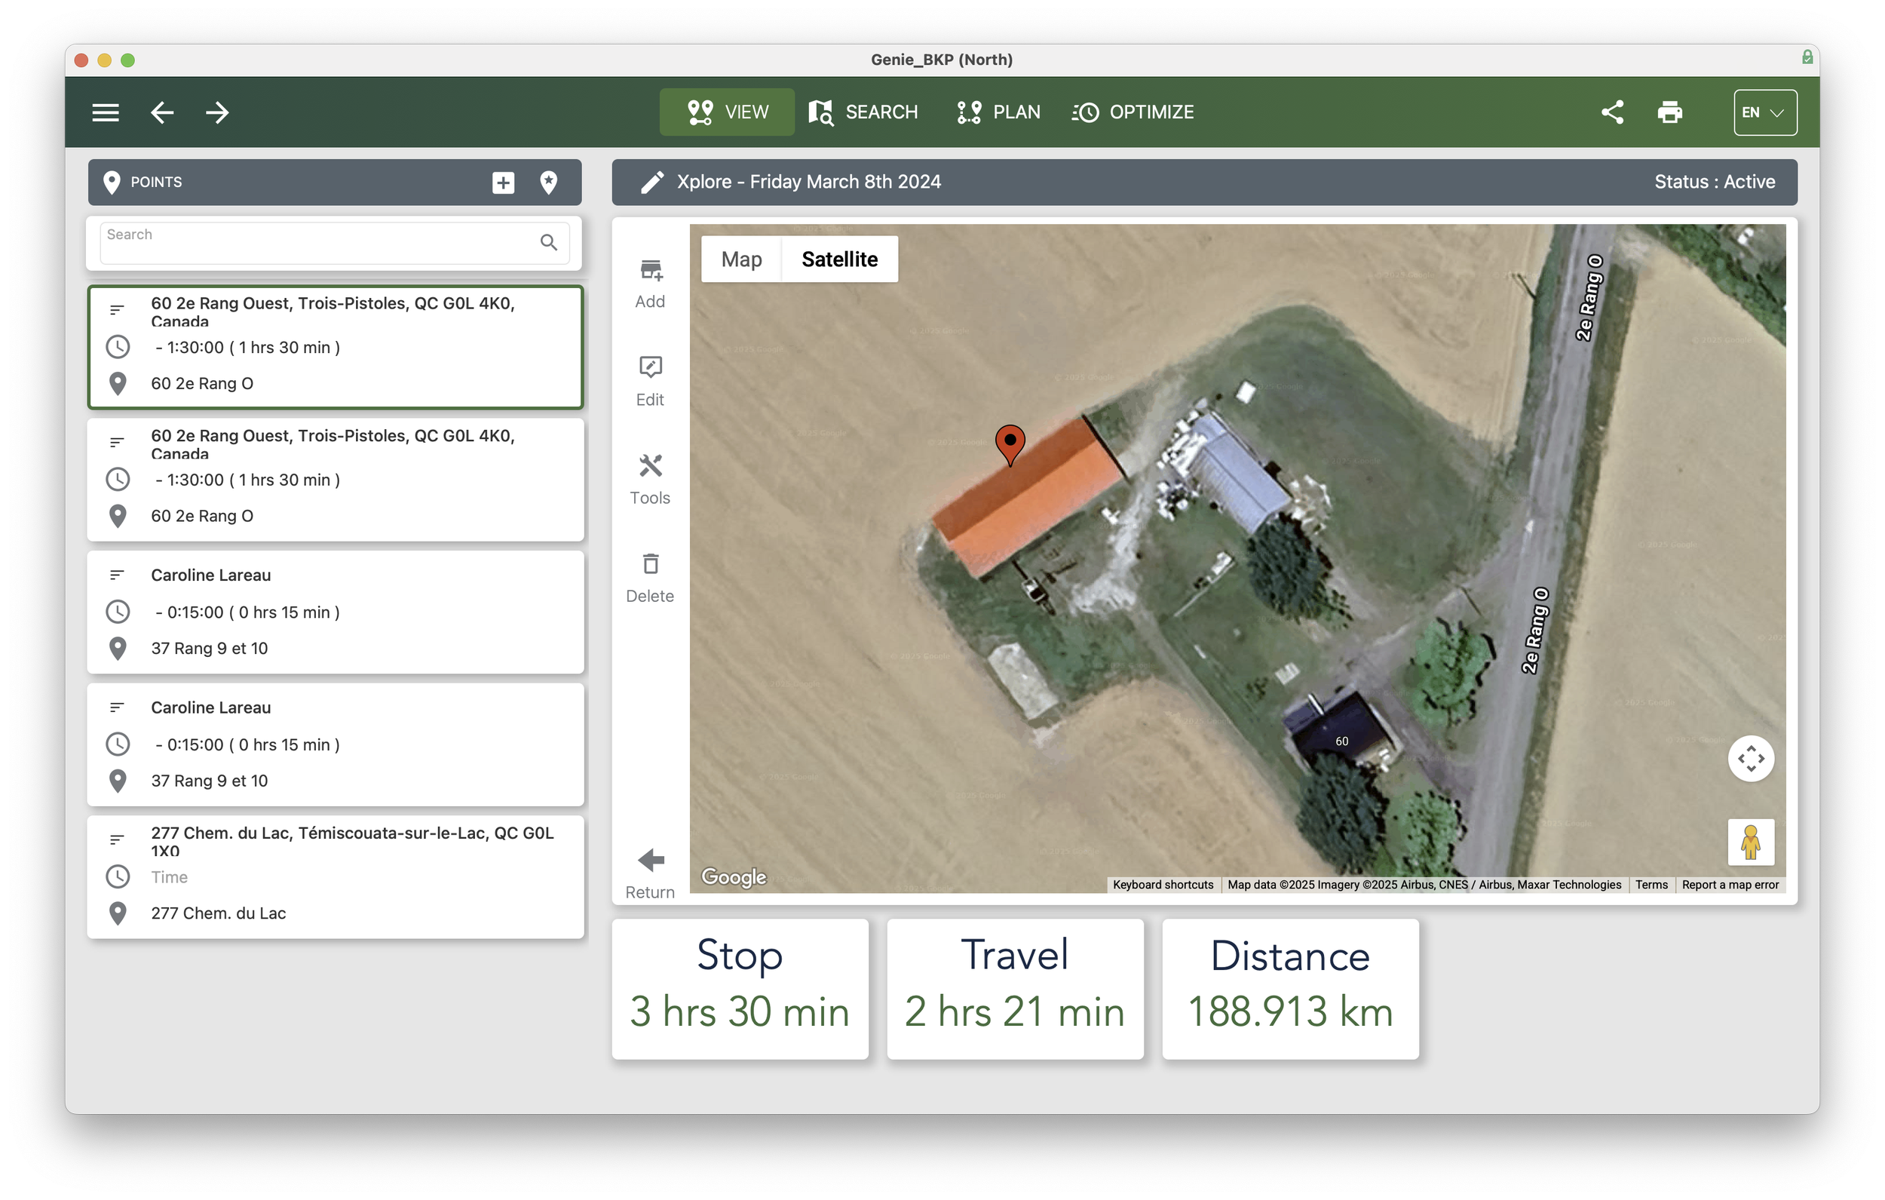
Task: Click the share icon
Action: click(x=1612, y=112)
